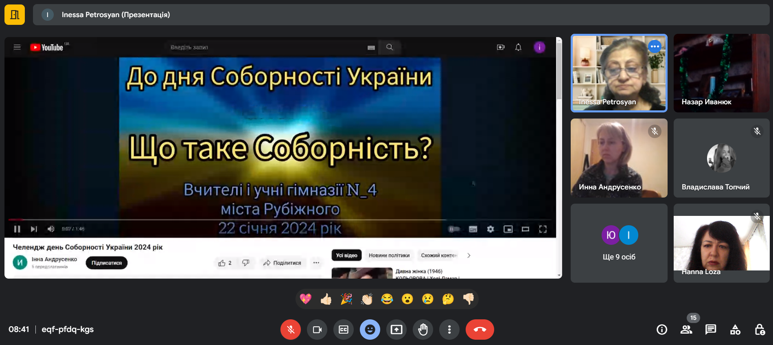The width and height of the screenshot is (773, 345).
Task: Click the 'Підписатися' subscribe button
Action: [107, 263]
